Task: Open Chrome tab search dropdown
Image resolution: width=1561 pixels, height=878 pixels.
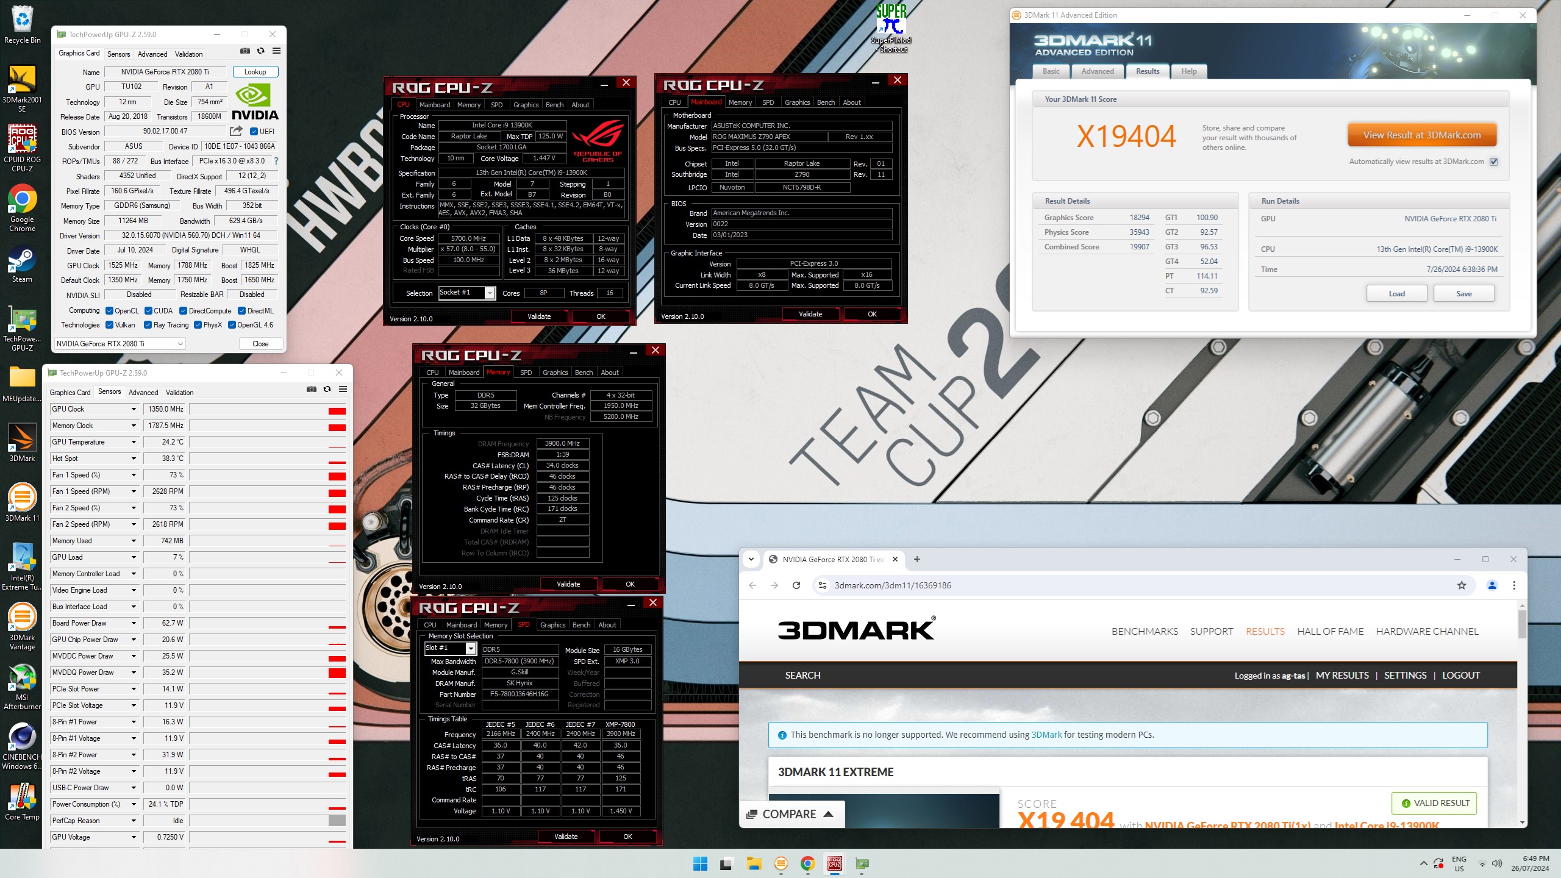Action: [751, 559]
